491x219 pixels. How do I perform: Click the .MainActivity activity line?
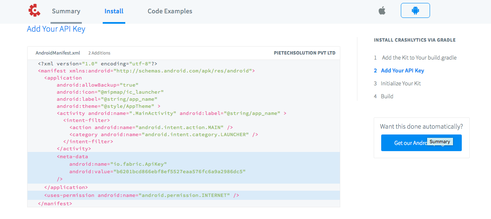click(x=171, y=113)
